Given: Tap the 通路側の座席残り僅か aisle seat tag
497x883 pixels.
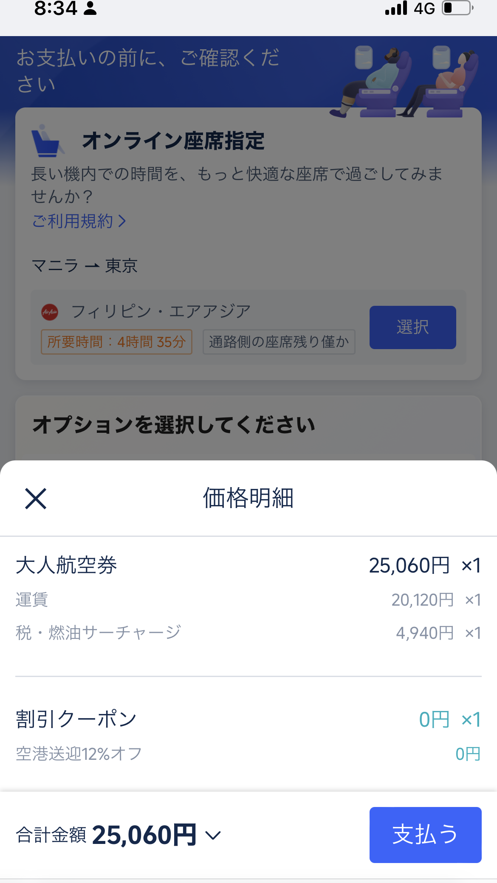Looking at the screenshot, I should click(279, 342).
